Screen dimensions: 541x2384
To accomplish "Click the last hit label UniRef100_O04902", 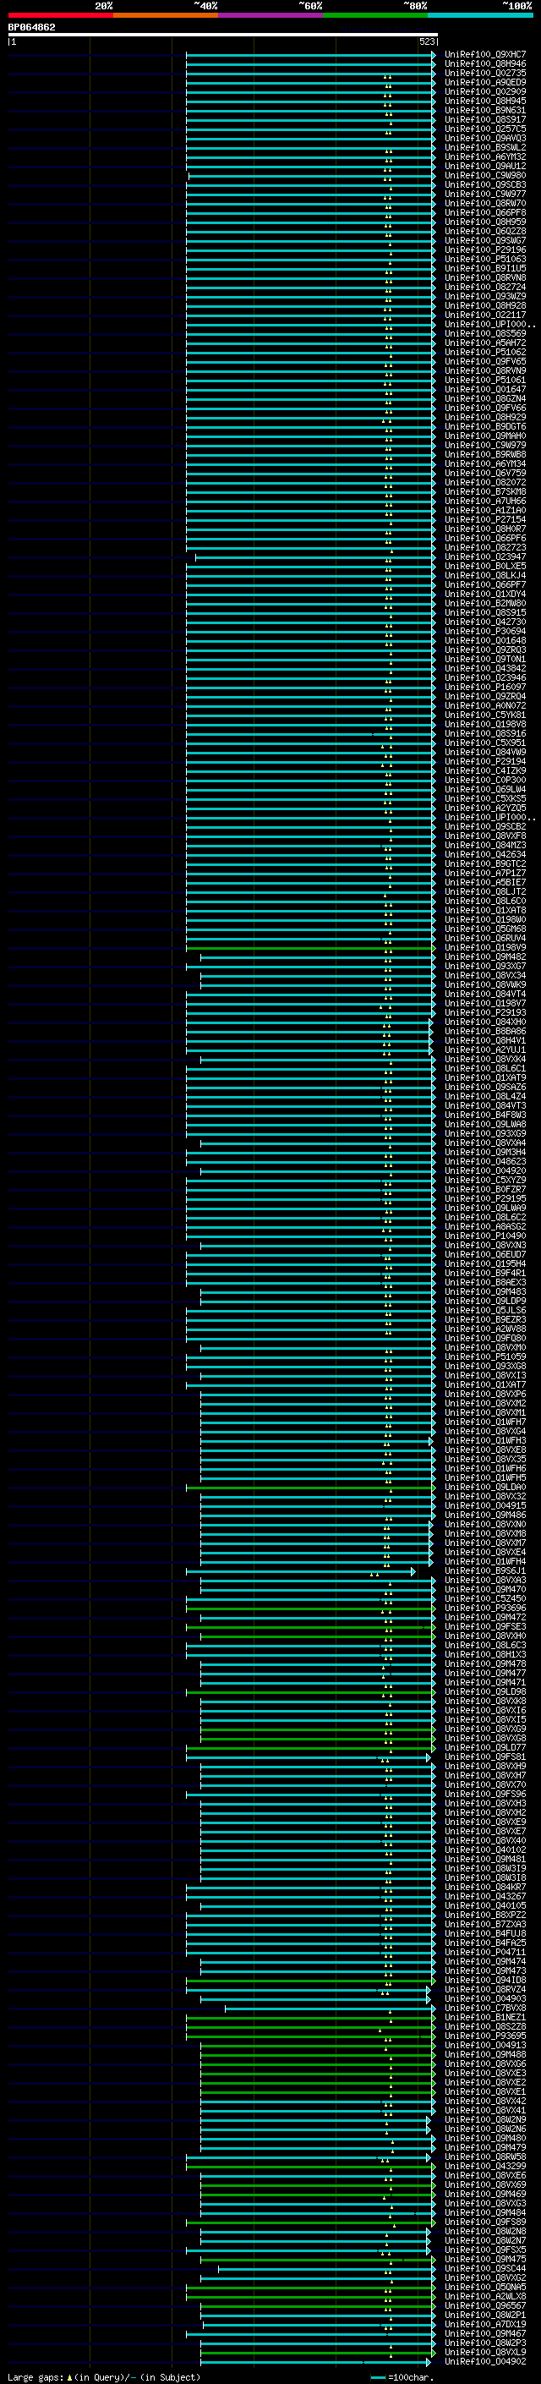I will click(484, 2362).
